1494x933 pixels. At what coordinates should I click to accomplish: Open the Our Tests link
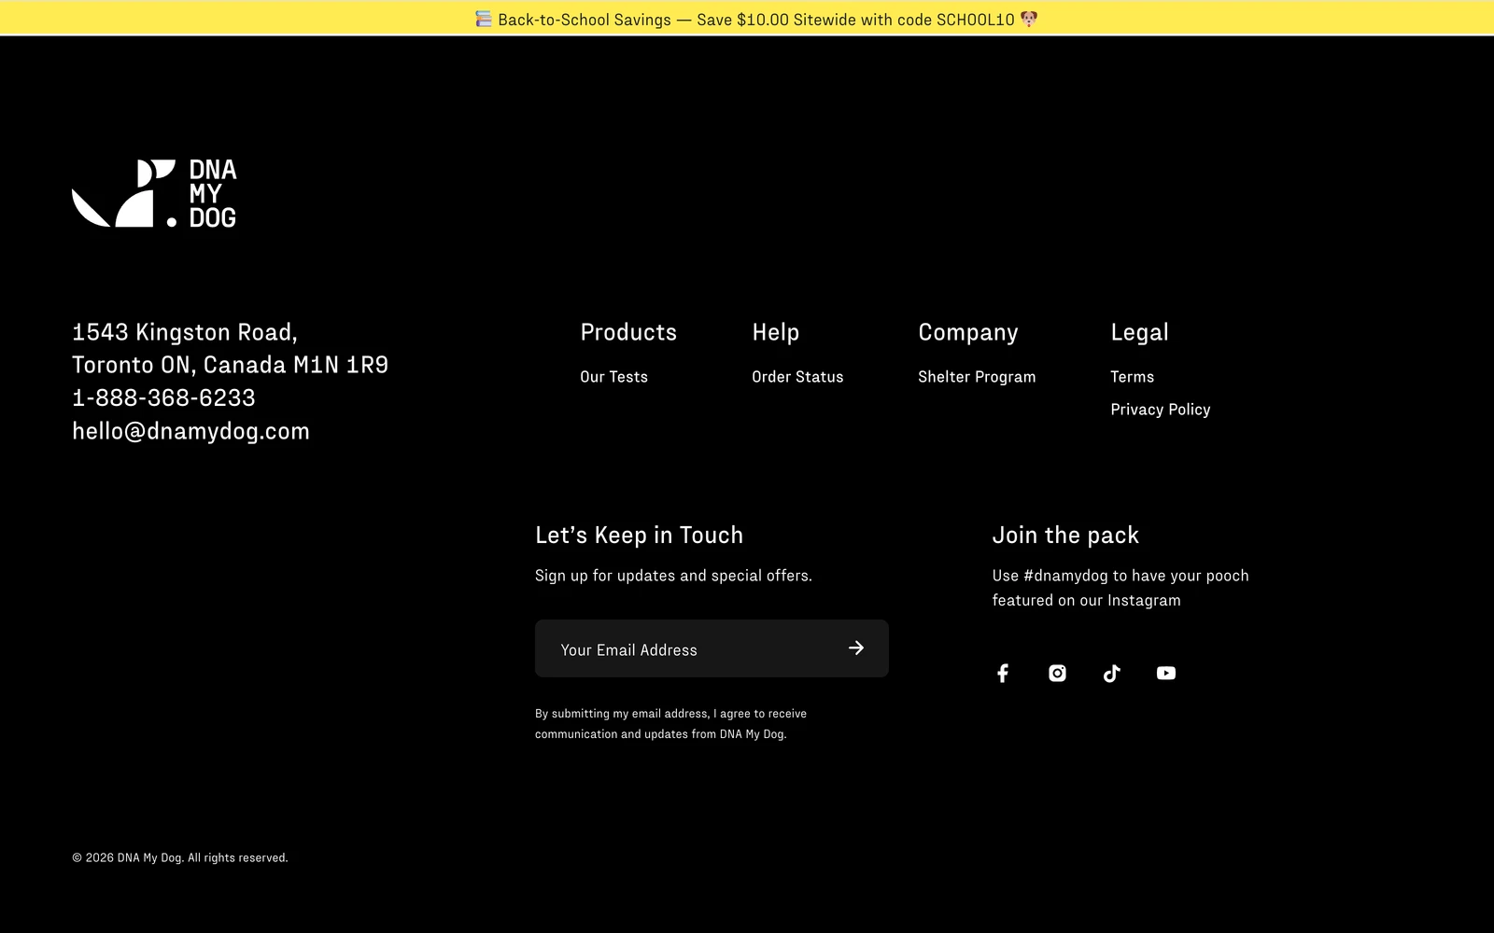click(613, 377)
